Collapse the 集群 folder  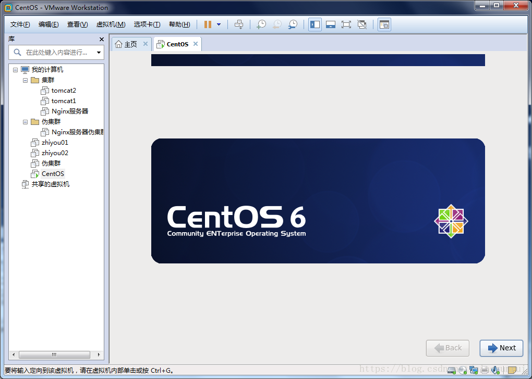25,80
